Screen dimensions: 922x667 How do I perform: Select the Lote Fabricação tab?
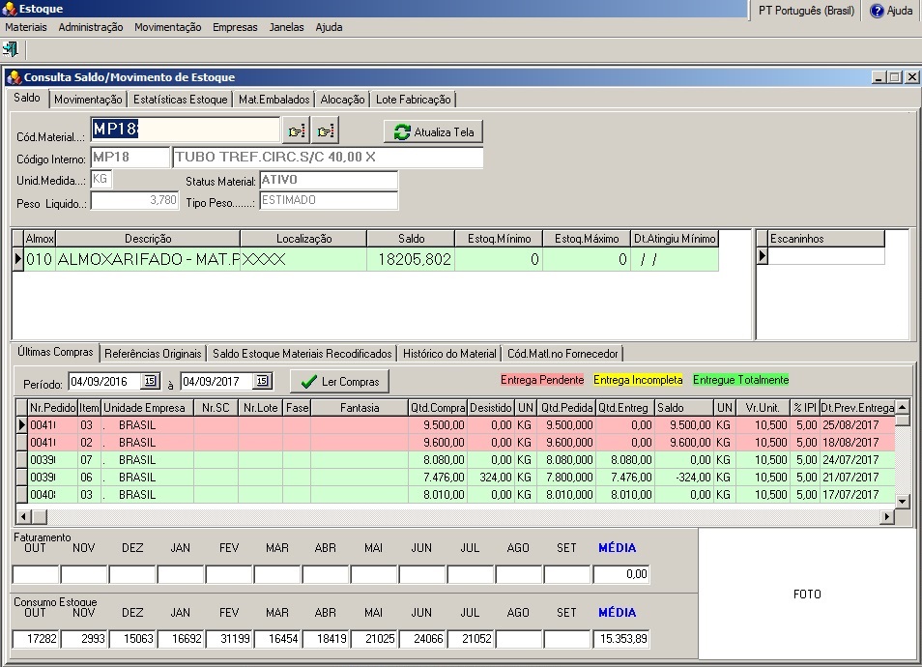point(412,100)
